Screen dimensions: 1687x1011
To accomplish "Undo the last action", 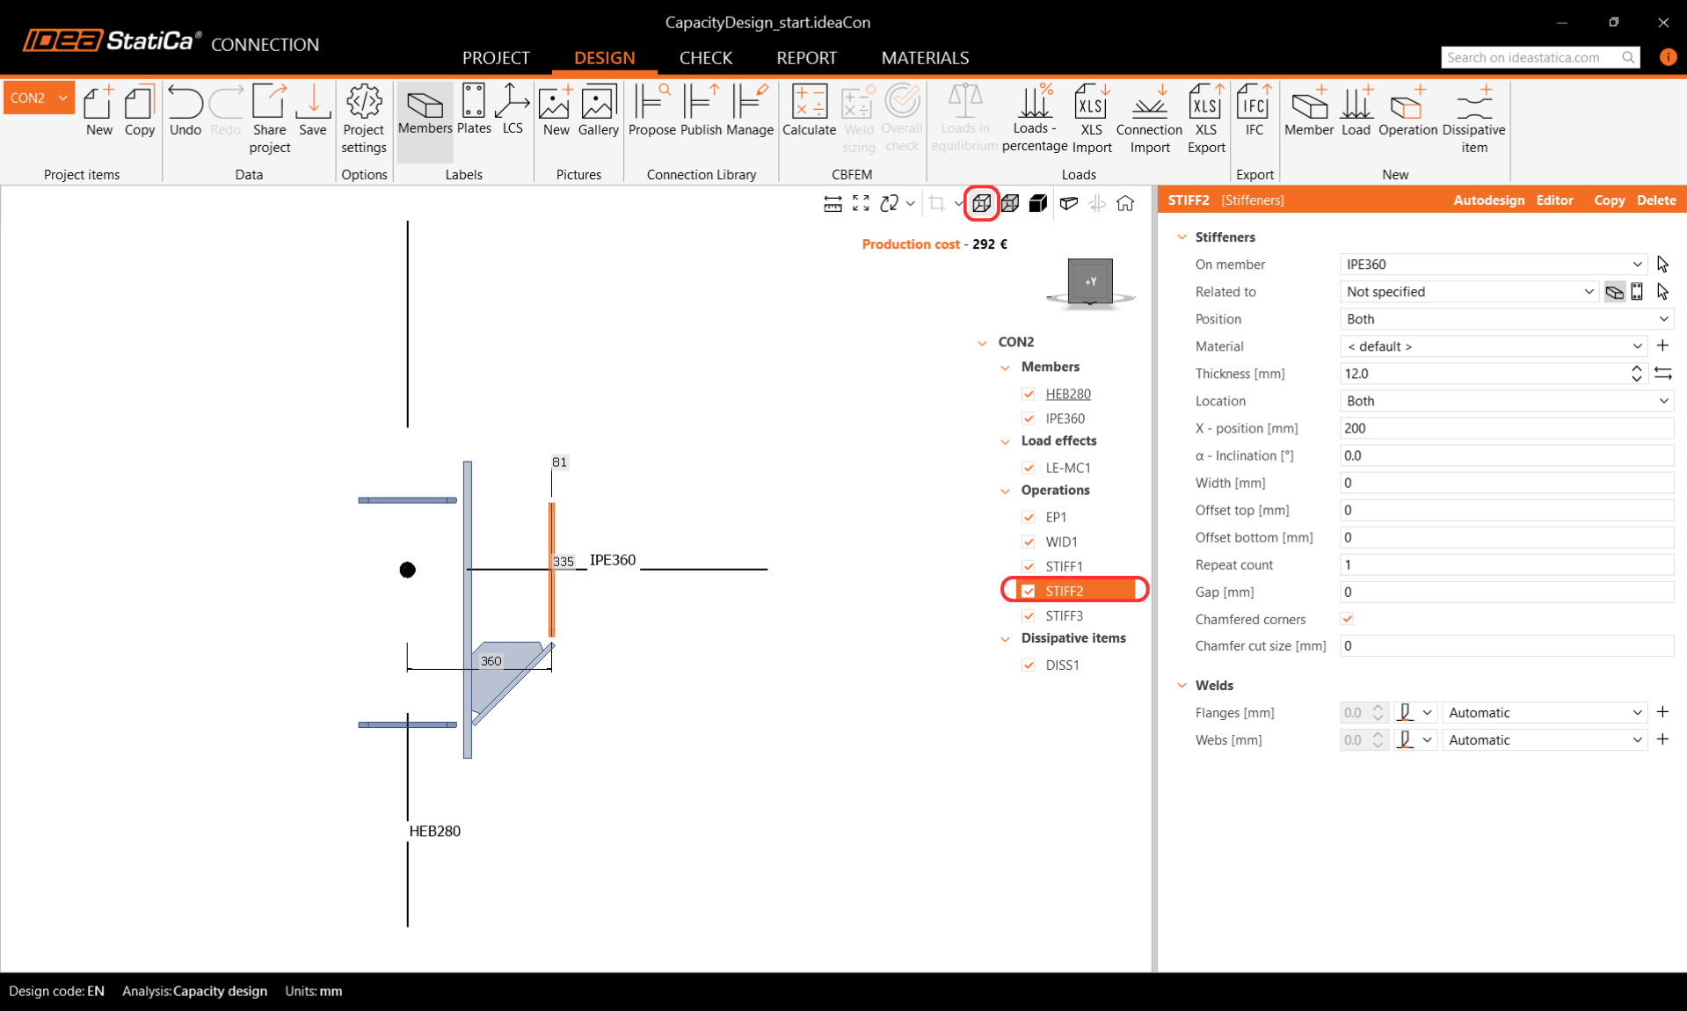I will (185, 111).
